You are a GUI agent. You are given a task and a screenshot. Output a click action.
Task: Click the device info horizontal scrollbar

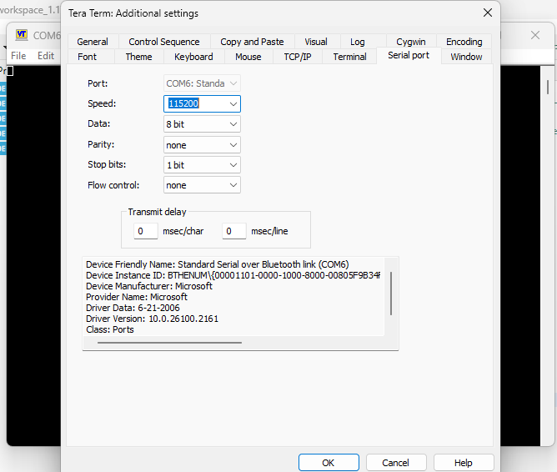pyautogui.click(x=169, y=343)
